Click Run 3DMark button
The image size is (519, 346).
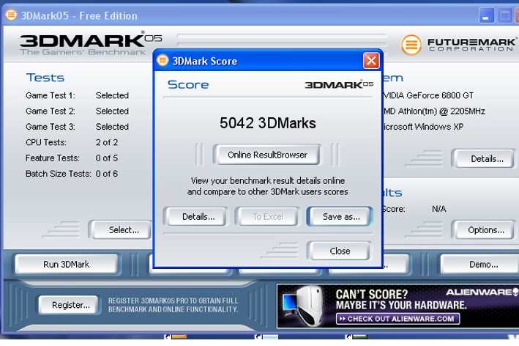tap(66, 264)
